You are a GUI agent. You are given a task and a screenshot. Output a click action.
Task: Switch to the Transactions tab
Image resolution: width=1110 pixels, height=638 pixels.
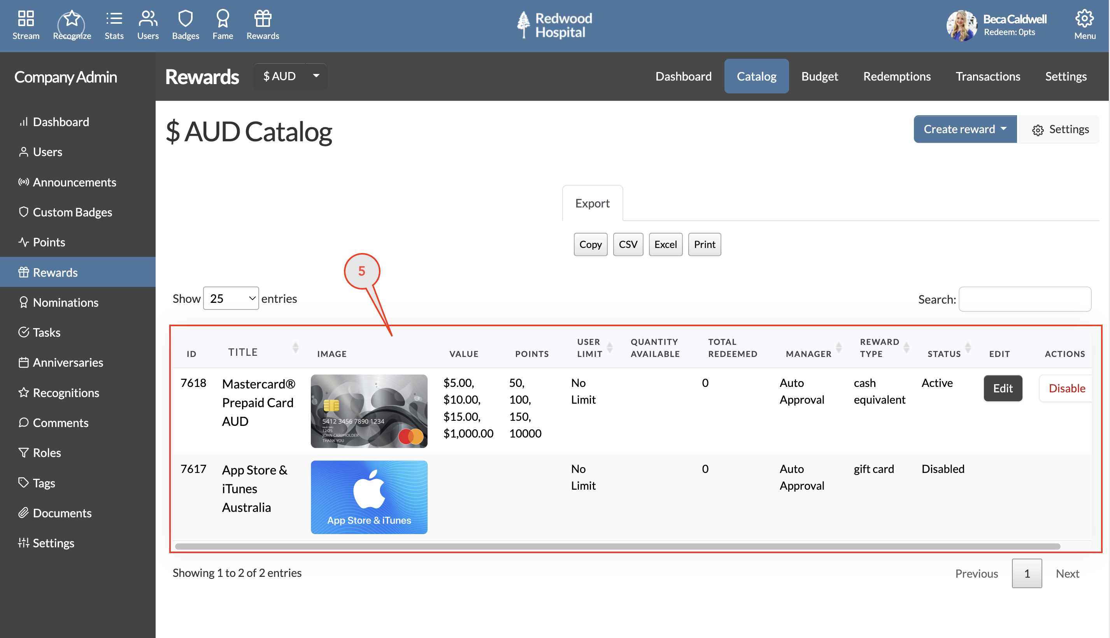click(987, 76)
